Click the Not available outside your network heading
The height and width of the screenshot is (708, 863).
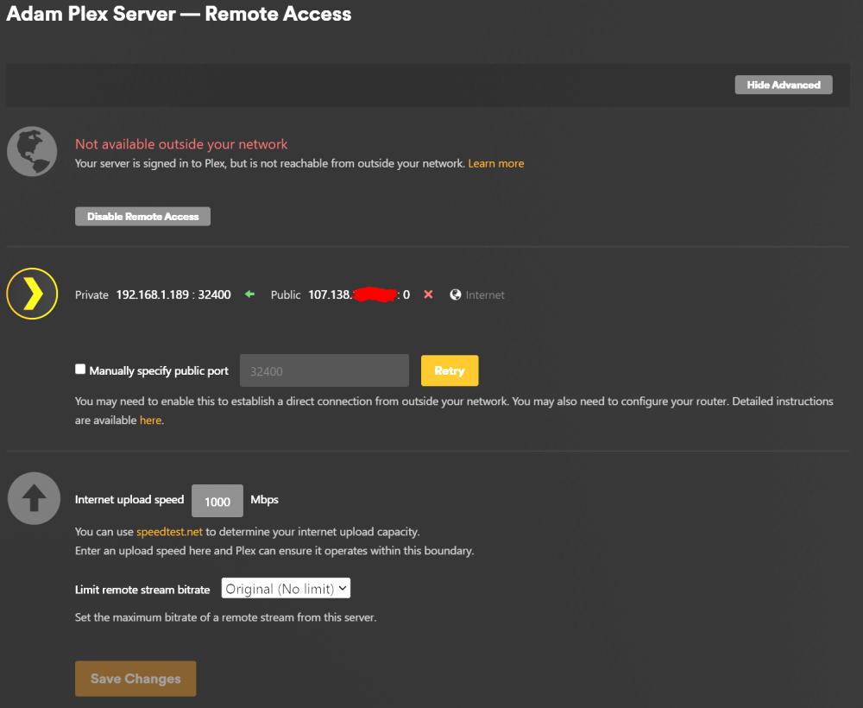tap(181, 144)
